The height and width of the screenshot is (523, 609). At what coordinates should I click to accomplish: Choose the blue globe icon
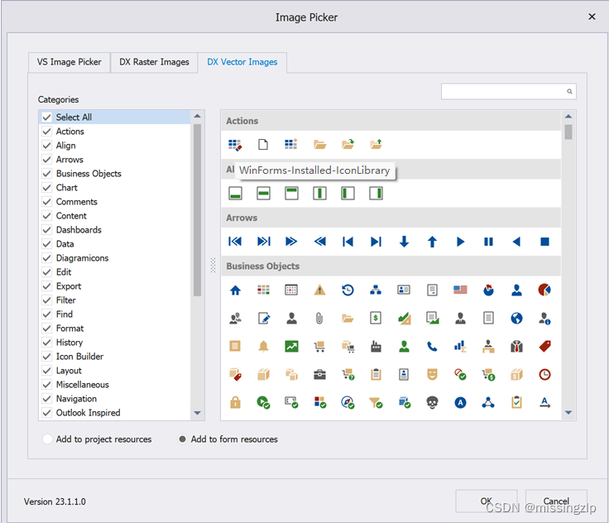516,319
